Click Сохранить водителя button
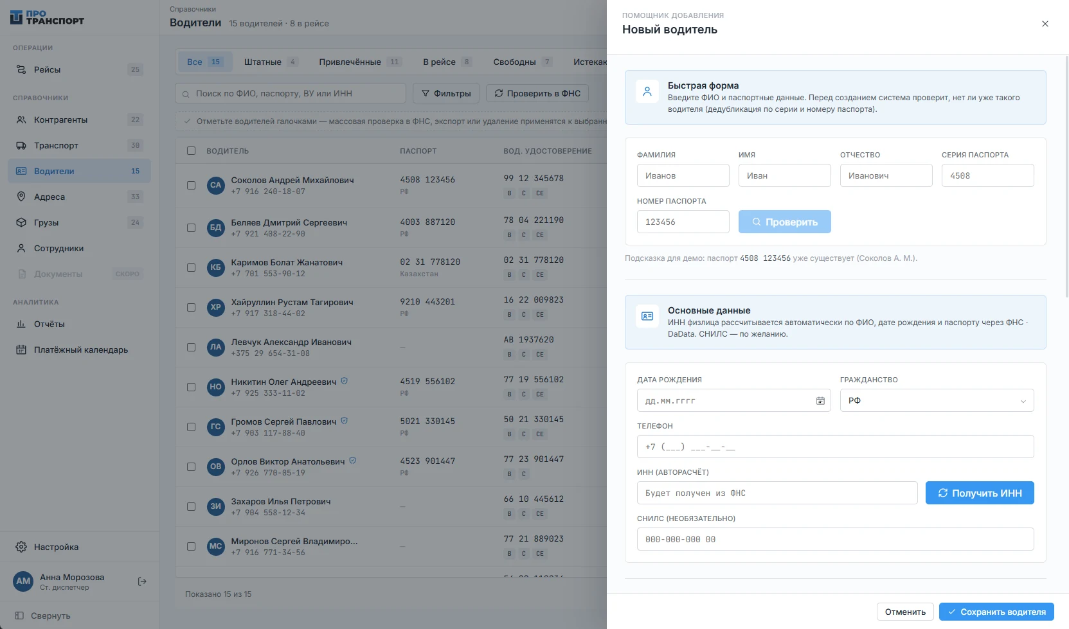The height and width of the screenshot is (629, 1069). tap(996, 612)
